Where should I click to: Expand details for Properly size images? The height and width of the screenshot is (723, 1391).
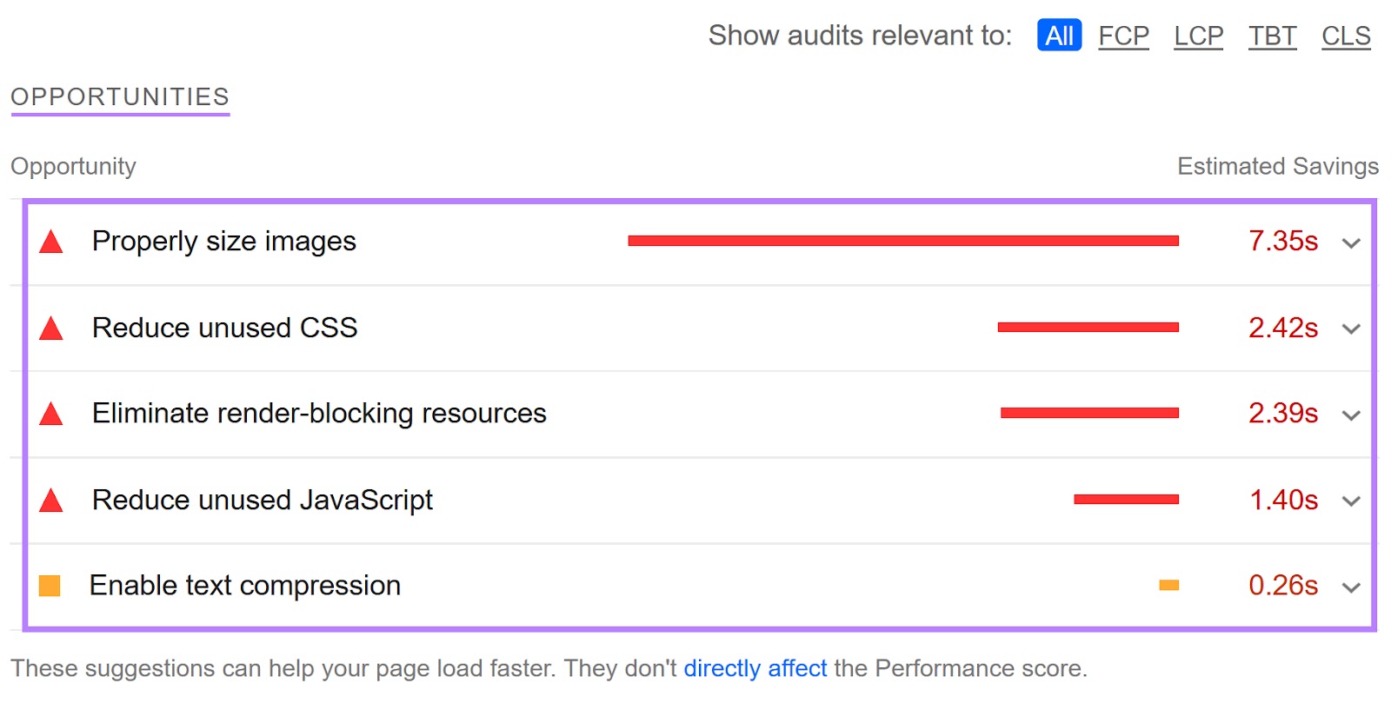1350,244
